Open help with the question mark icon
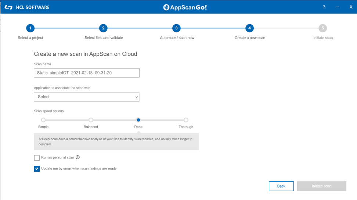 coord(324,7)
